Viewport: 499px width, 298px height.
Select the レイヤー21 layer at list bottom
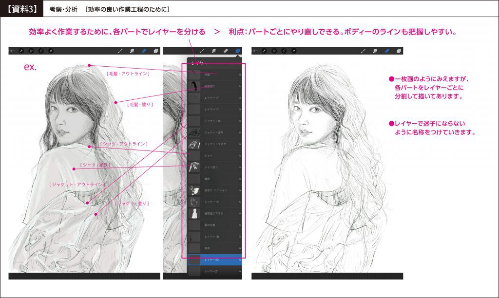point(214,271)
